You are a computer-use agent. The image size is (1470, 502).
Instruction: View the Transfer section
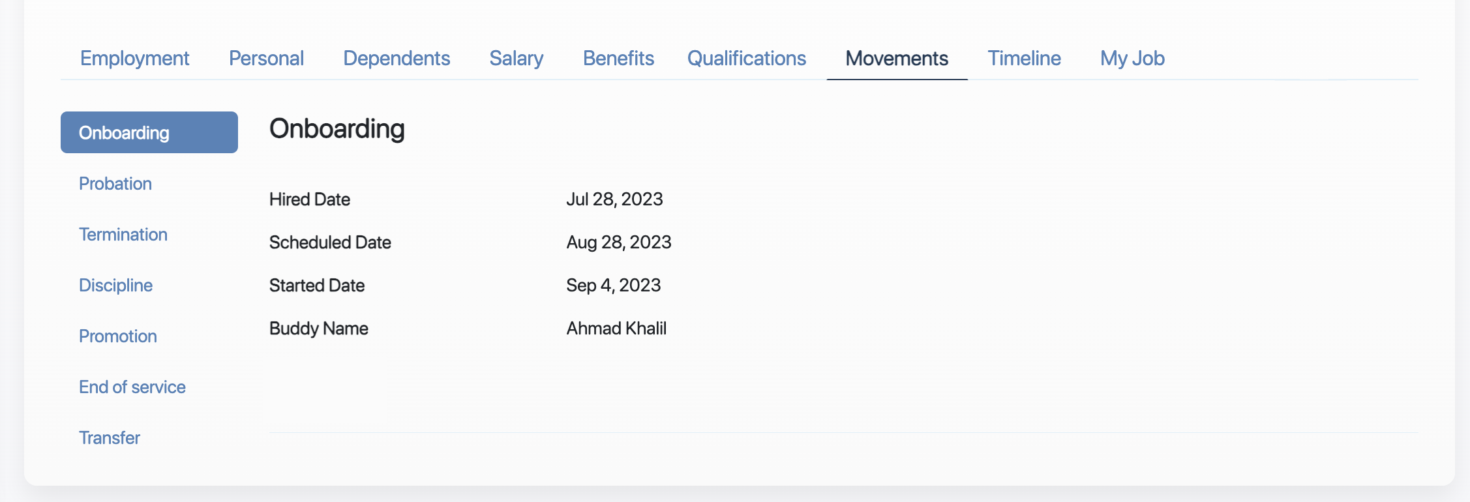point(109,437)
